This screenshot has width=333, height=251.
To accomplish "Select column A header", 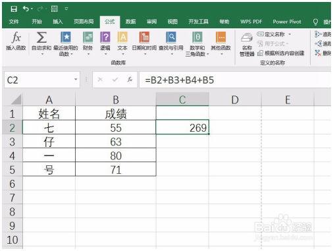I will [49, 99].
